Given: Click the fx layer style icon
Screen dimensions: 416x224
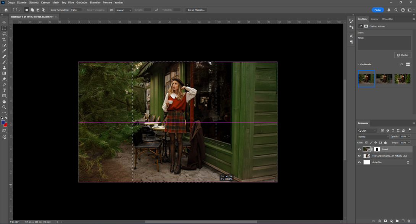Looking at the screenshot, I should 379,221.
